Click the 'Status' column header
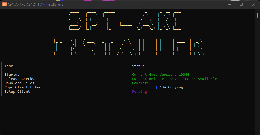The height and width of the screenshot is (135, 260). [138, 66]
